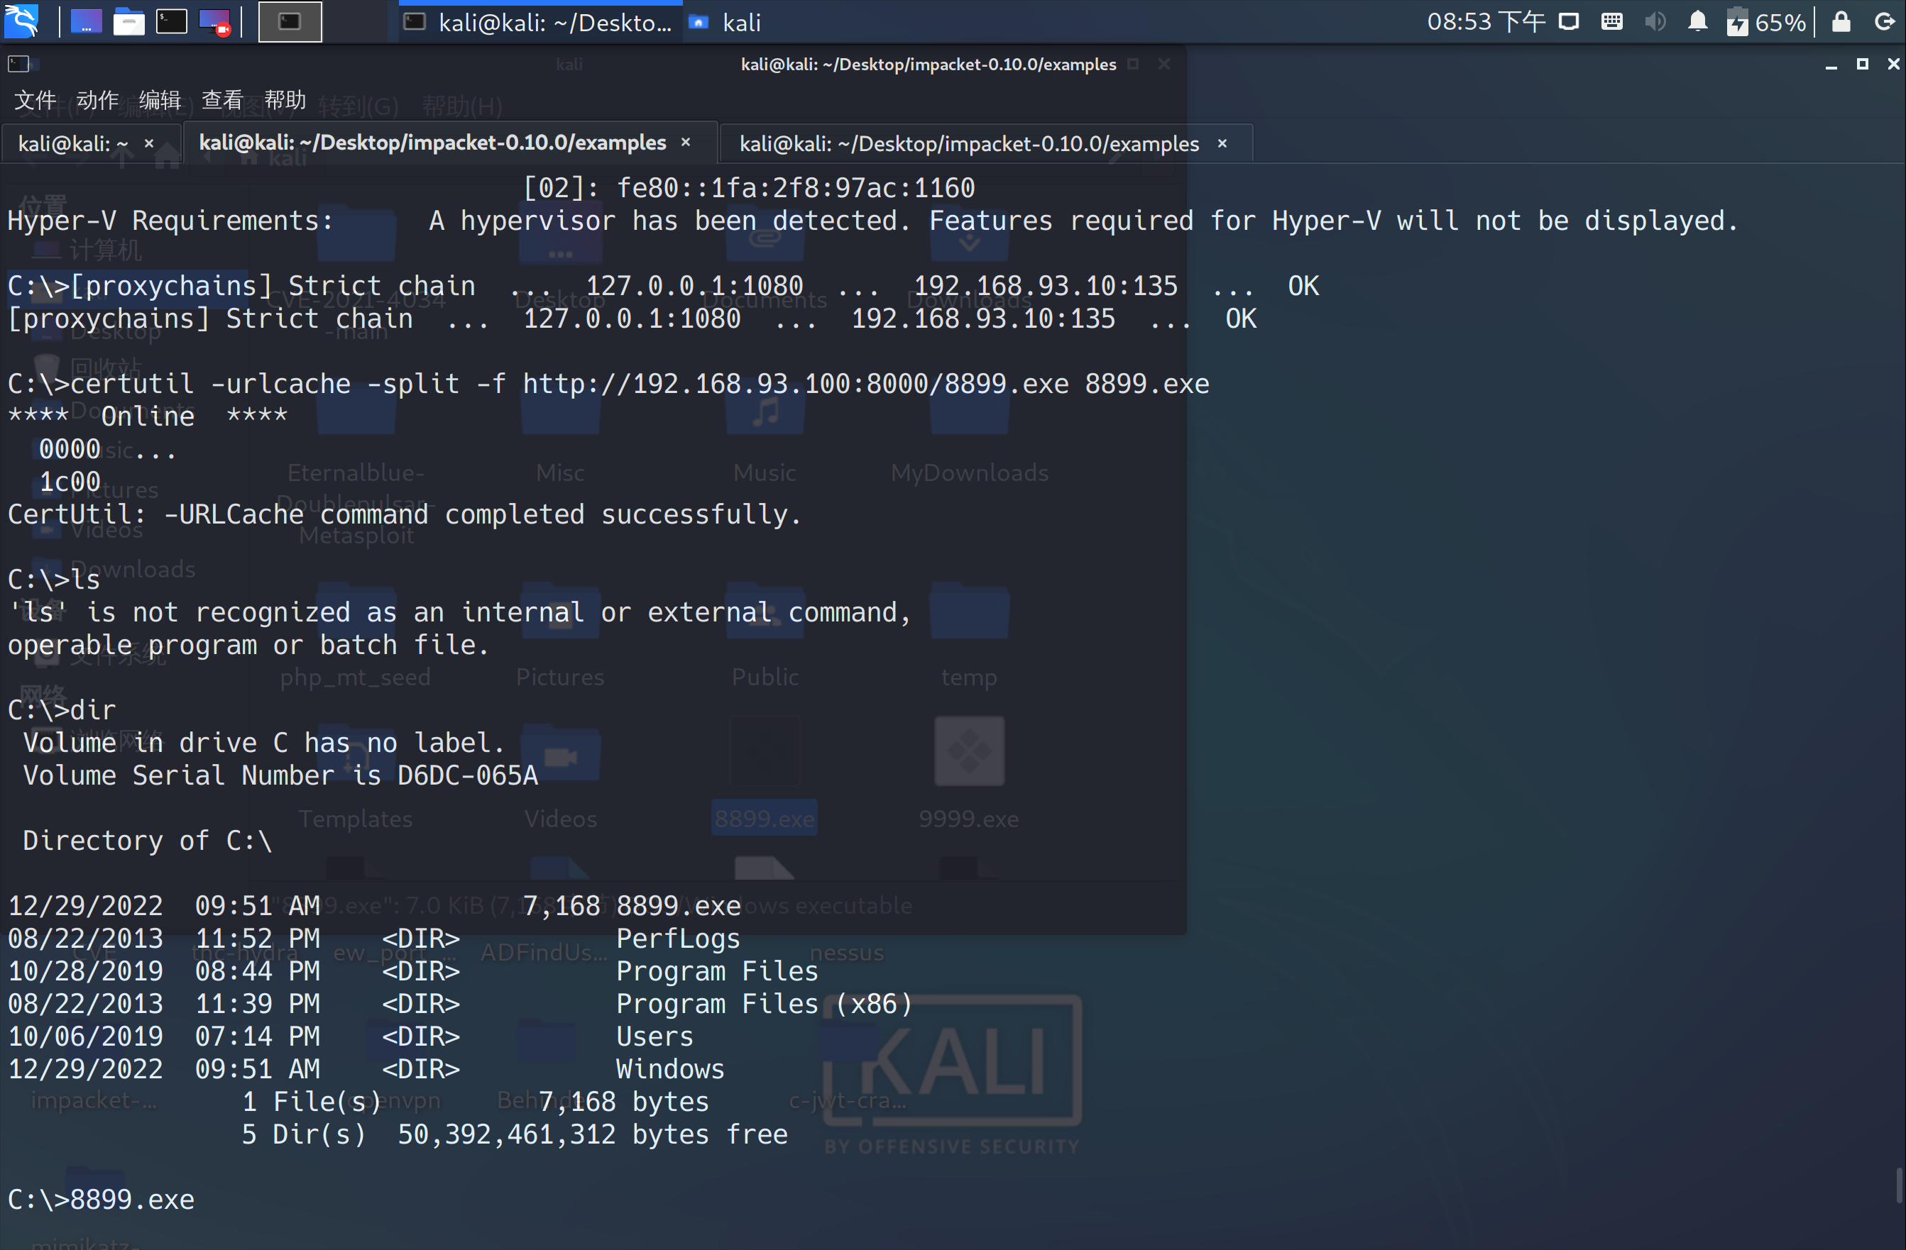The width and height of the screenshot is (1906, 1250).
Task: Close the active impacket examples tab
Action: coord(686,143)
